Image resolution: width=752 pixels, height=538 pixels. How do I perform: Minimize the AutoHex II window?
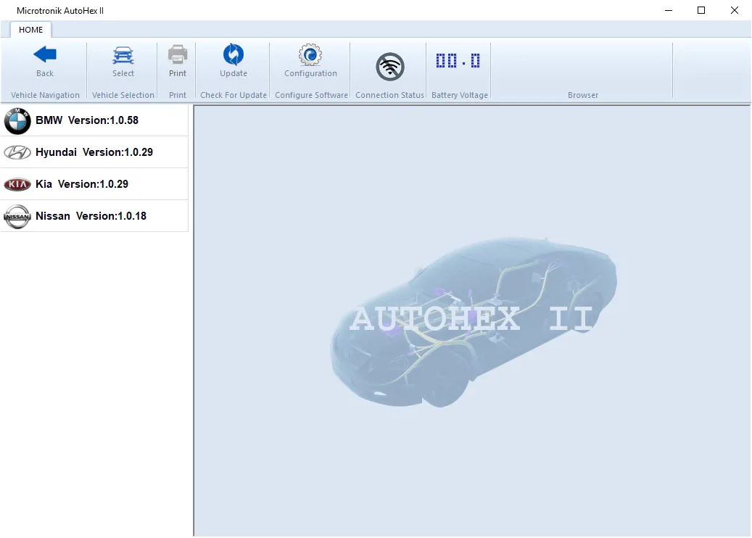coord(669,11)
